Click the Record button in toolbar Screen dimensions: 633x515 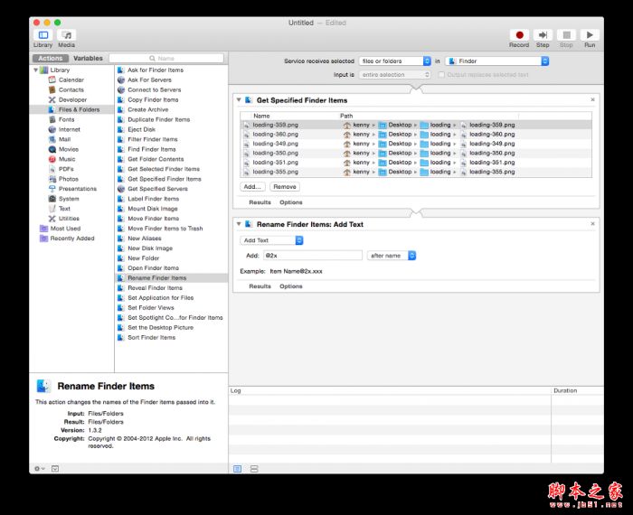519,35
